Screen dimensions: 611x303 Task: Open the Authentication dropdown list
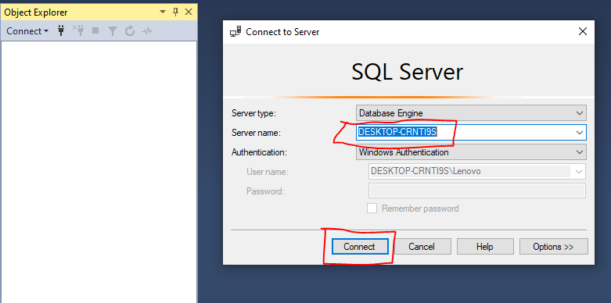tap(580, 152)
